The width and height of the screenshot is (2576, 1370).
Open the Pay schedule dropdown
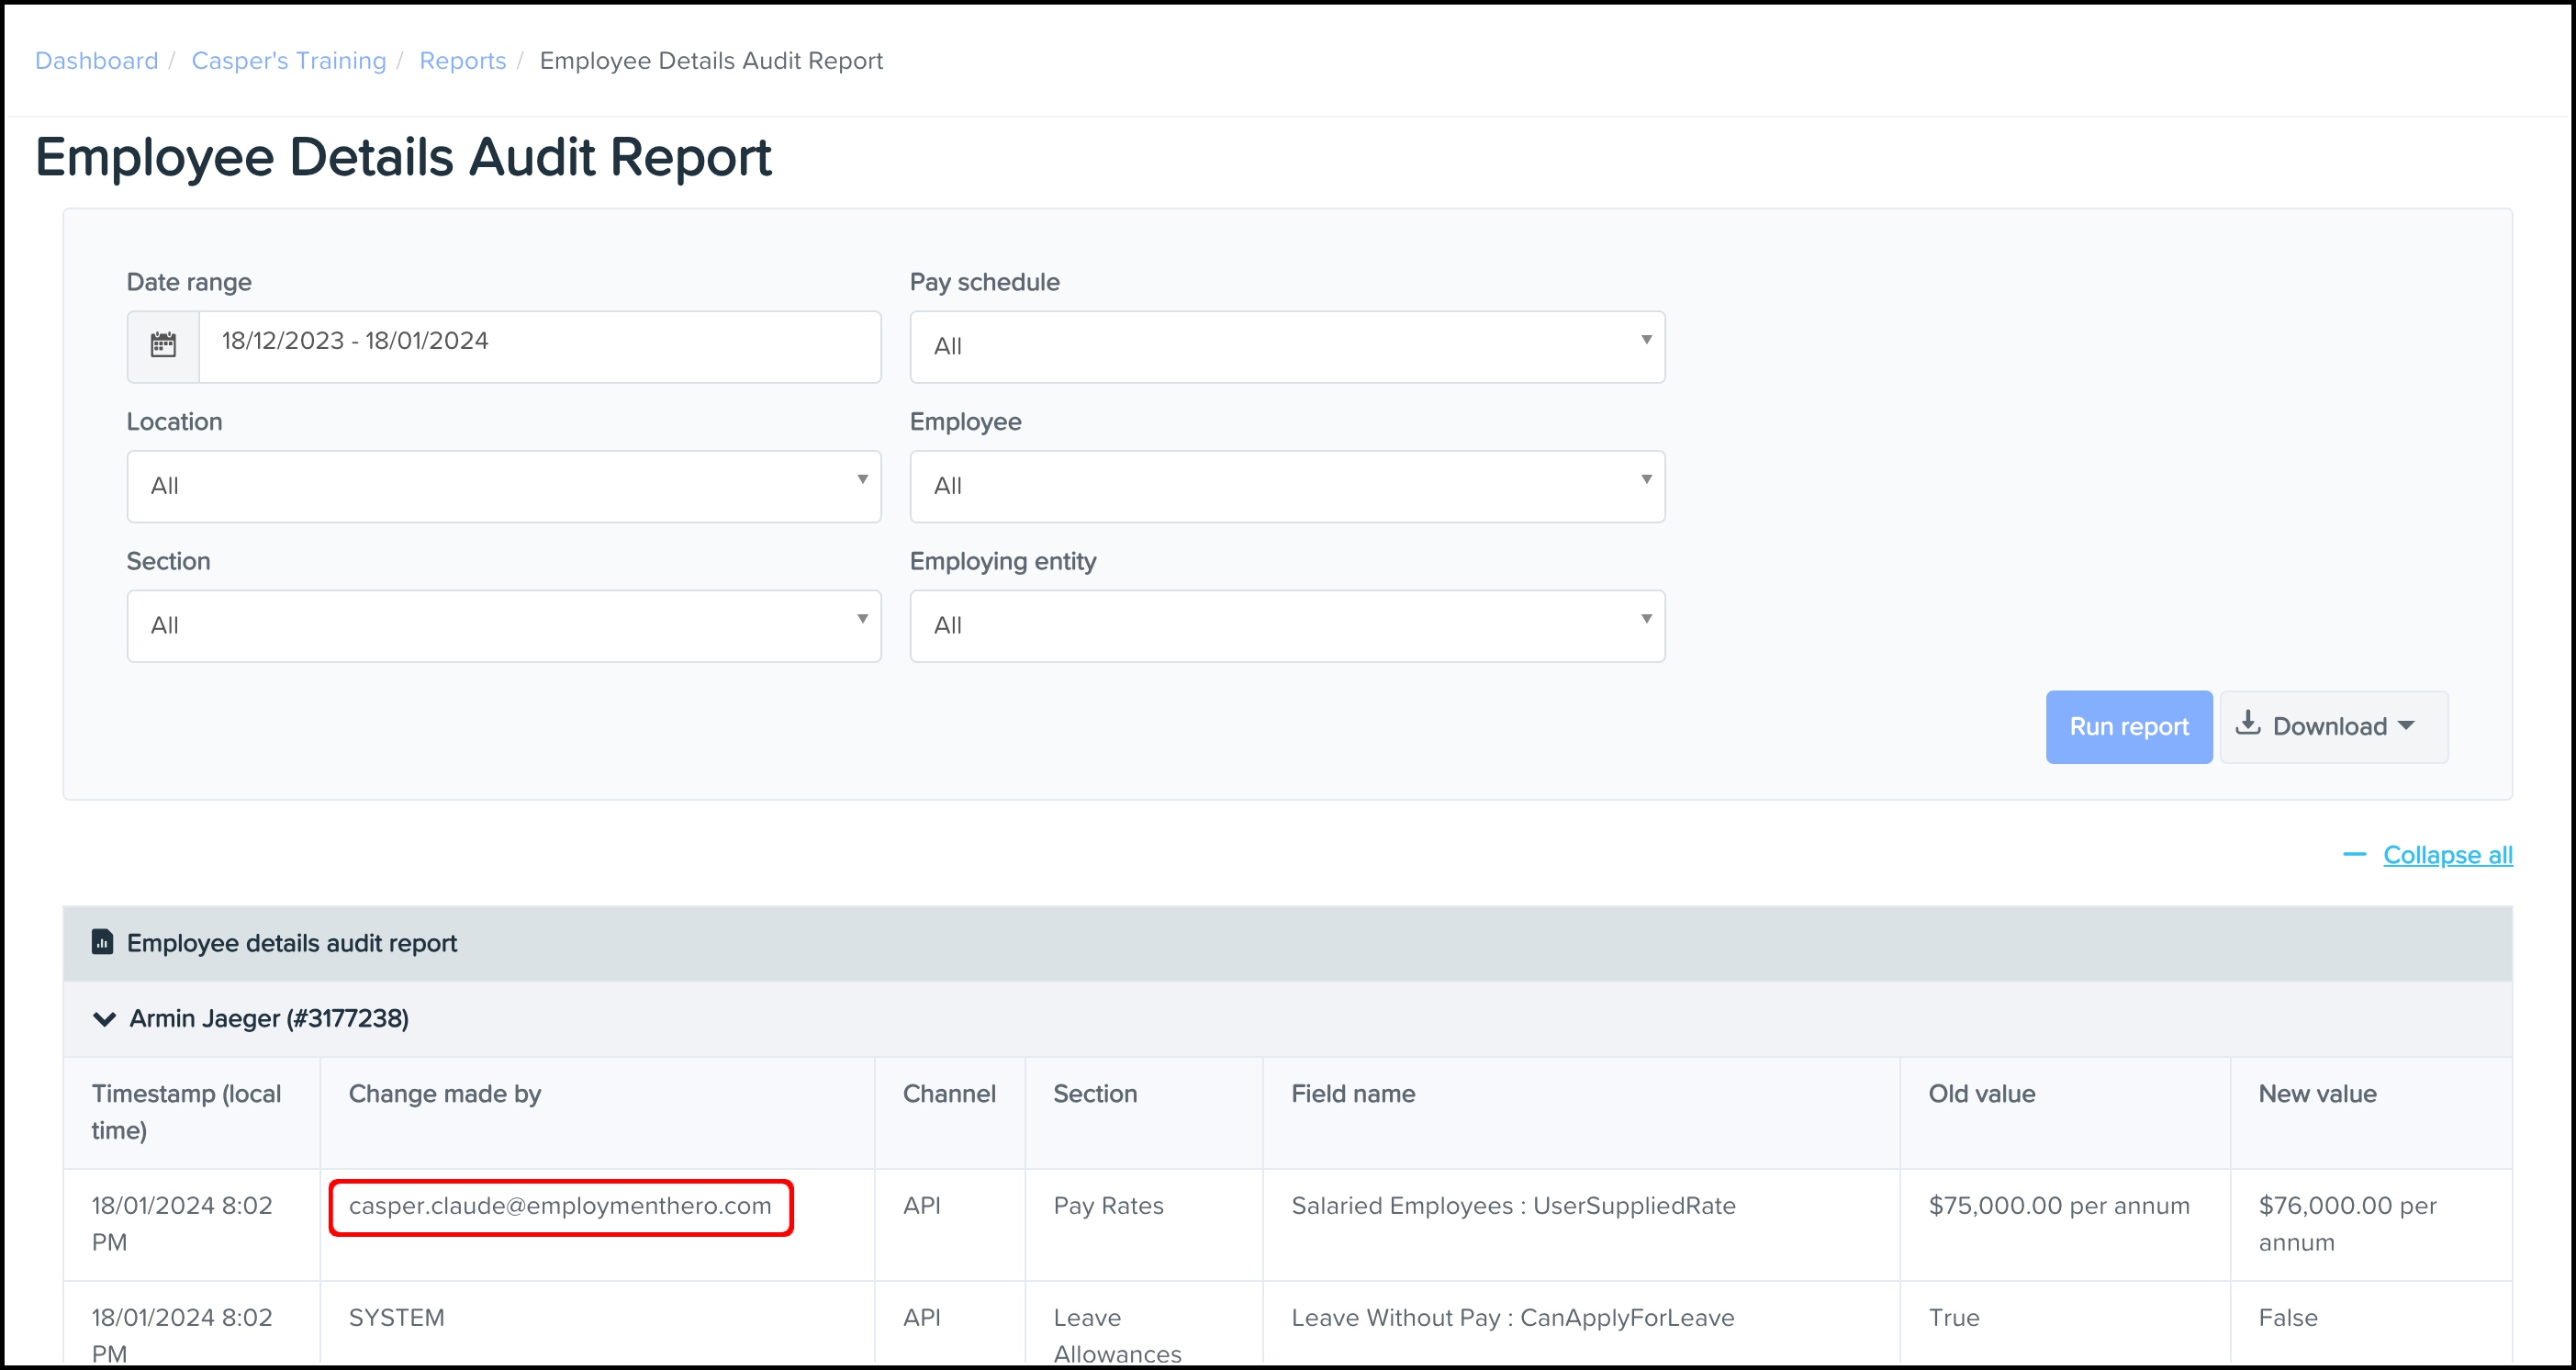click(x=1286, y=346)
